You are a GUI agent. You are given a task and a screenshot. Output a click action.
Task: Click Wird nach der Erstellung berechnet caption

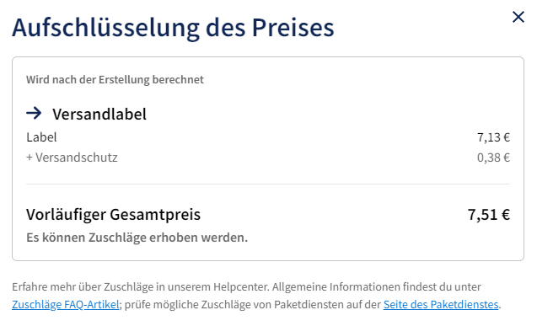click(115, 79)
